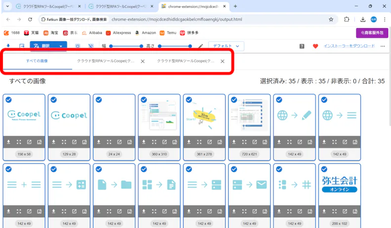Image resolution: width=391 pixels, height=228 pixels.
Task: Open the three-dots more options menu
Action: (383, 46)
